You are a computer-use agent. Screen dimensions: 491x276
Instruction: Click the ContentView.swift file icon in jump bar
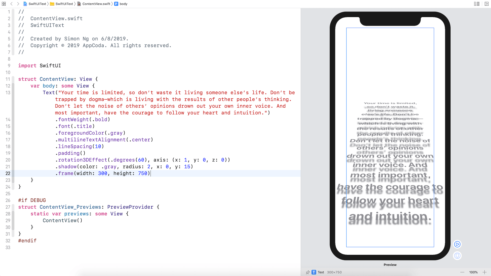(x=79, y=4)
